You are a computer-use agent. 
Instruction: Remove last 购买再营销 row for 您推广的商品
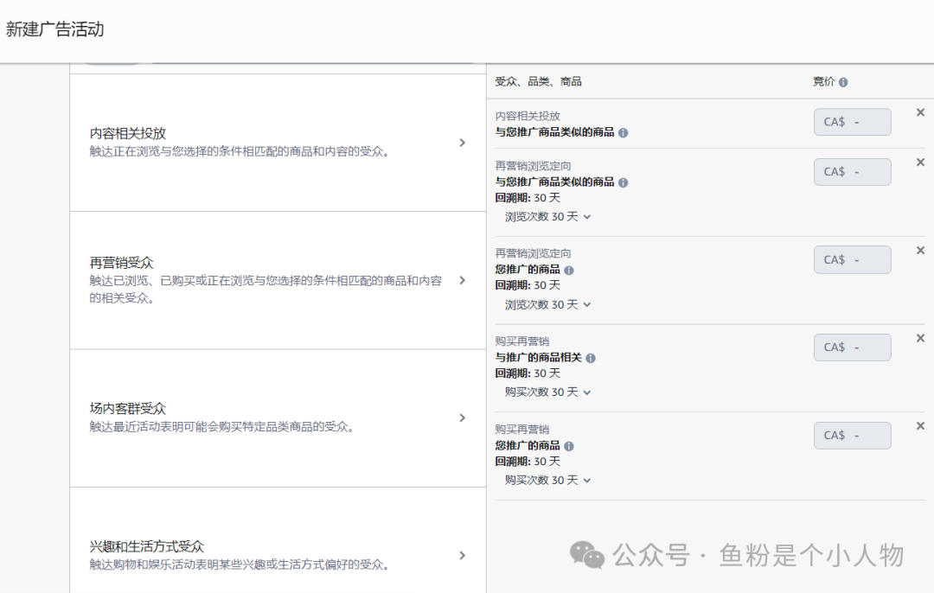tap(920, 425)
